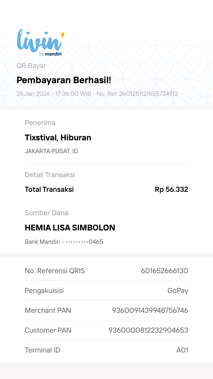The image size is (213, 379).
Task: Click the Penerima section label
Action: [40, 123]
